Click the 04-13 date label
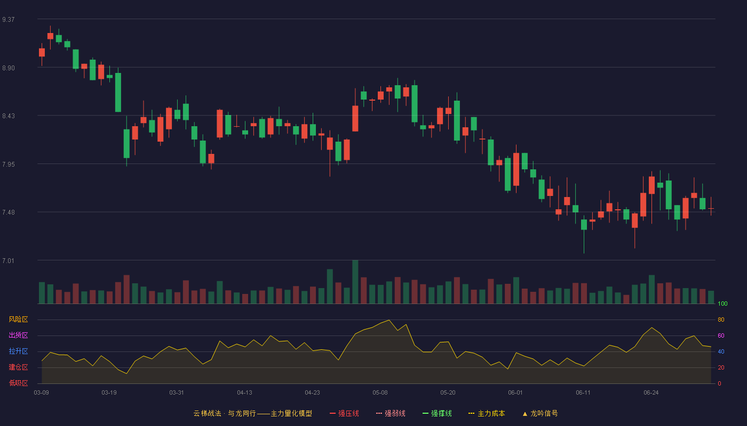 (x=245, y=392)
